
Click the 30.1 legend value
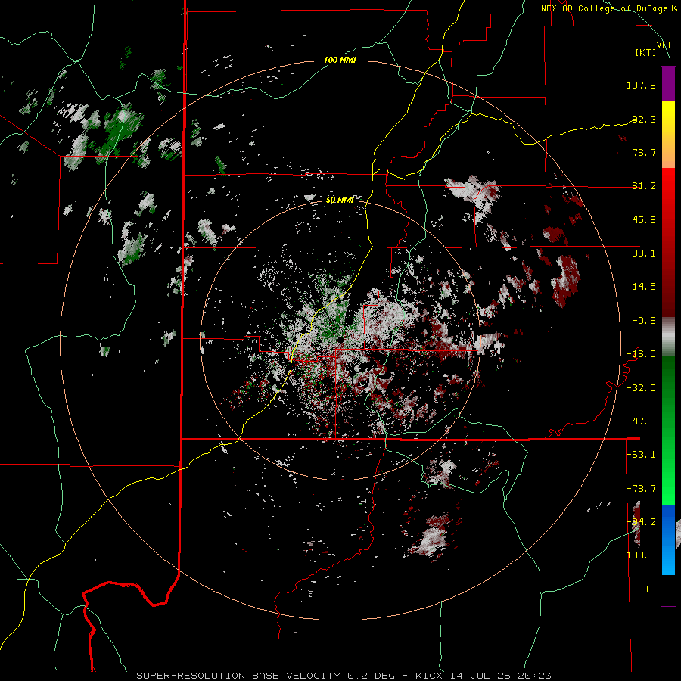tap(644, 253)
